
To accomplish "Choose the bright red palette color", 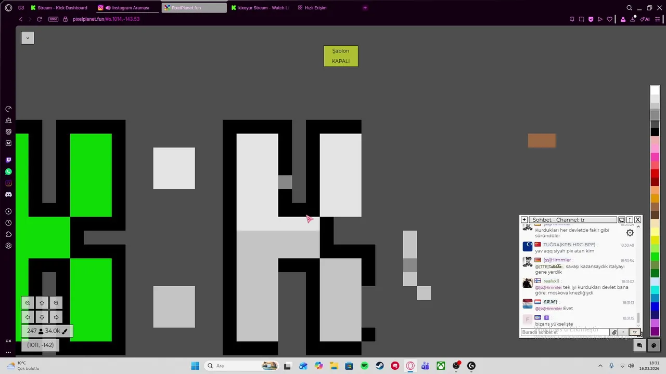I will point(655,174).
